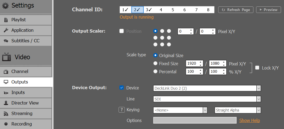Decrease Fixed Size height stepper down

coord(224,65)
